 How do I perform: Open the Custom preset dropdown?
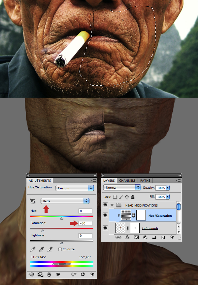click(75, 188)
